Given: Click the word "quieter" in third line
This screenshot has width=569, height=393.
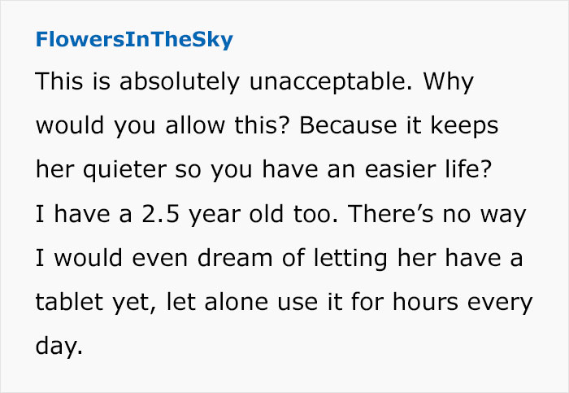Looking at the screenshot, I should (125, 171).
